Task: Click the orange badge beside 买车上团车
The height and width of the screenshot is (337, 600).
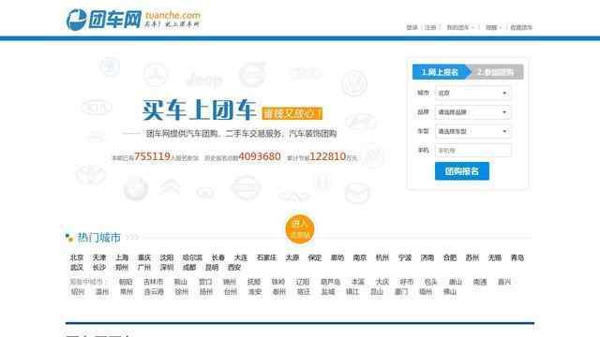Action: pyautogui.click(x=292, y=113)
